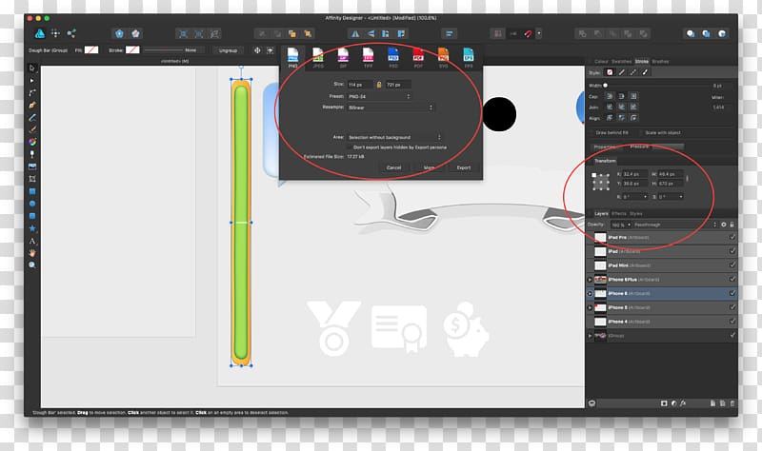The width and height of the screenshot is (762, 451).
Task: Select the Star shape tool
Action: 32,228
